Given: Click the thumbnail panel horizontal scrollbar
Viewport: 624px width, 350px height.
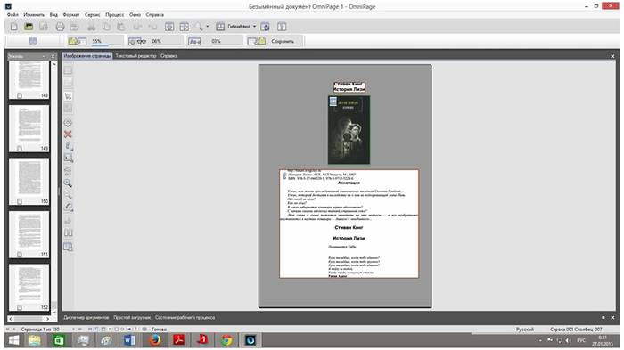Looking at the screenshot, I should (29, 319).
